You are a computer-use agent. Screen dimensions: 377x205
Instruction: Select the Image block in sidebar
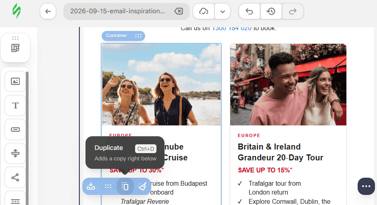15,82
